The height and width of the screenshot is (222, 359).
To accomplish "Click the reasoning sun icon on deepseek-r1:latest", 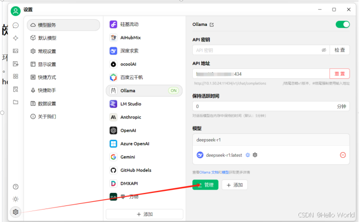I will coord(248,155).
